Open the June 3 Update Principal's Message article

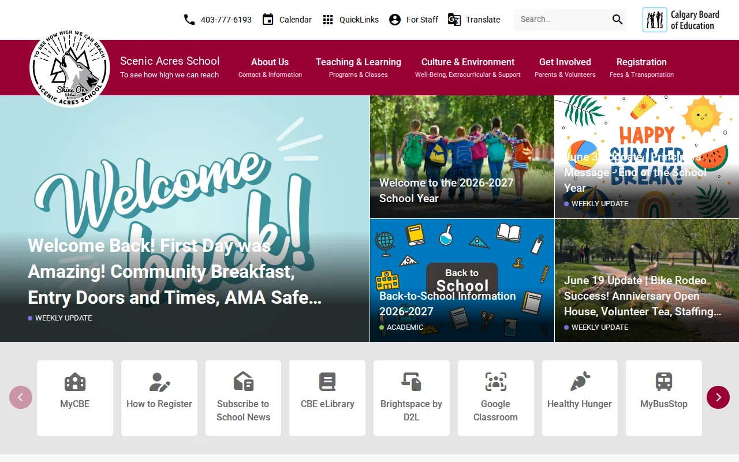[635, 172]
